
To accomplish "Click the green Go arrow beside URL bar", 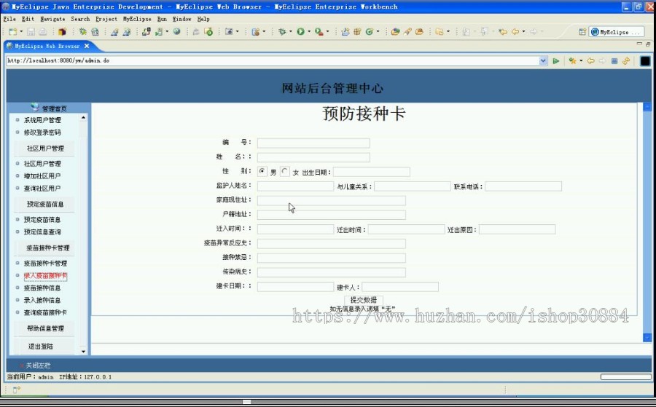I will click(x=556, y=61).
